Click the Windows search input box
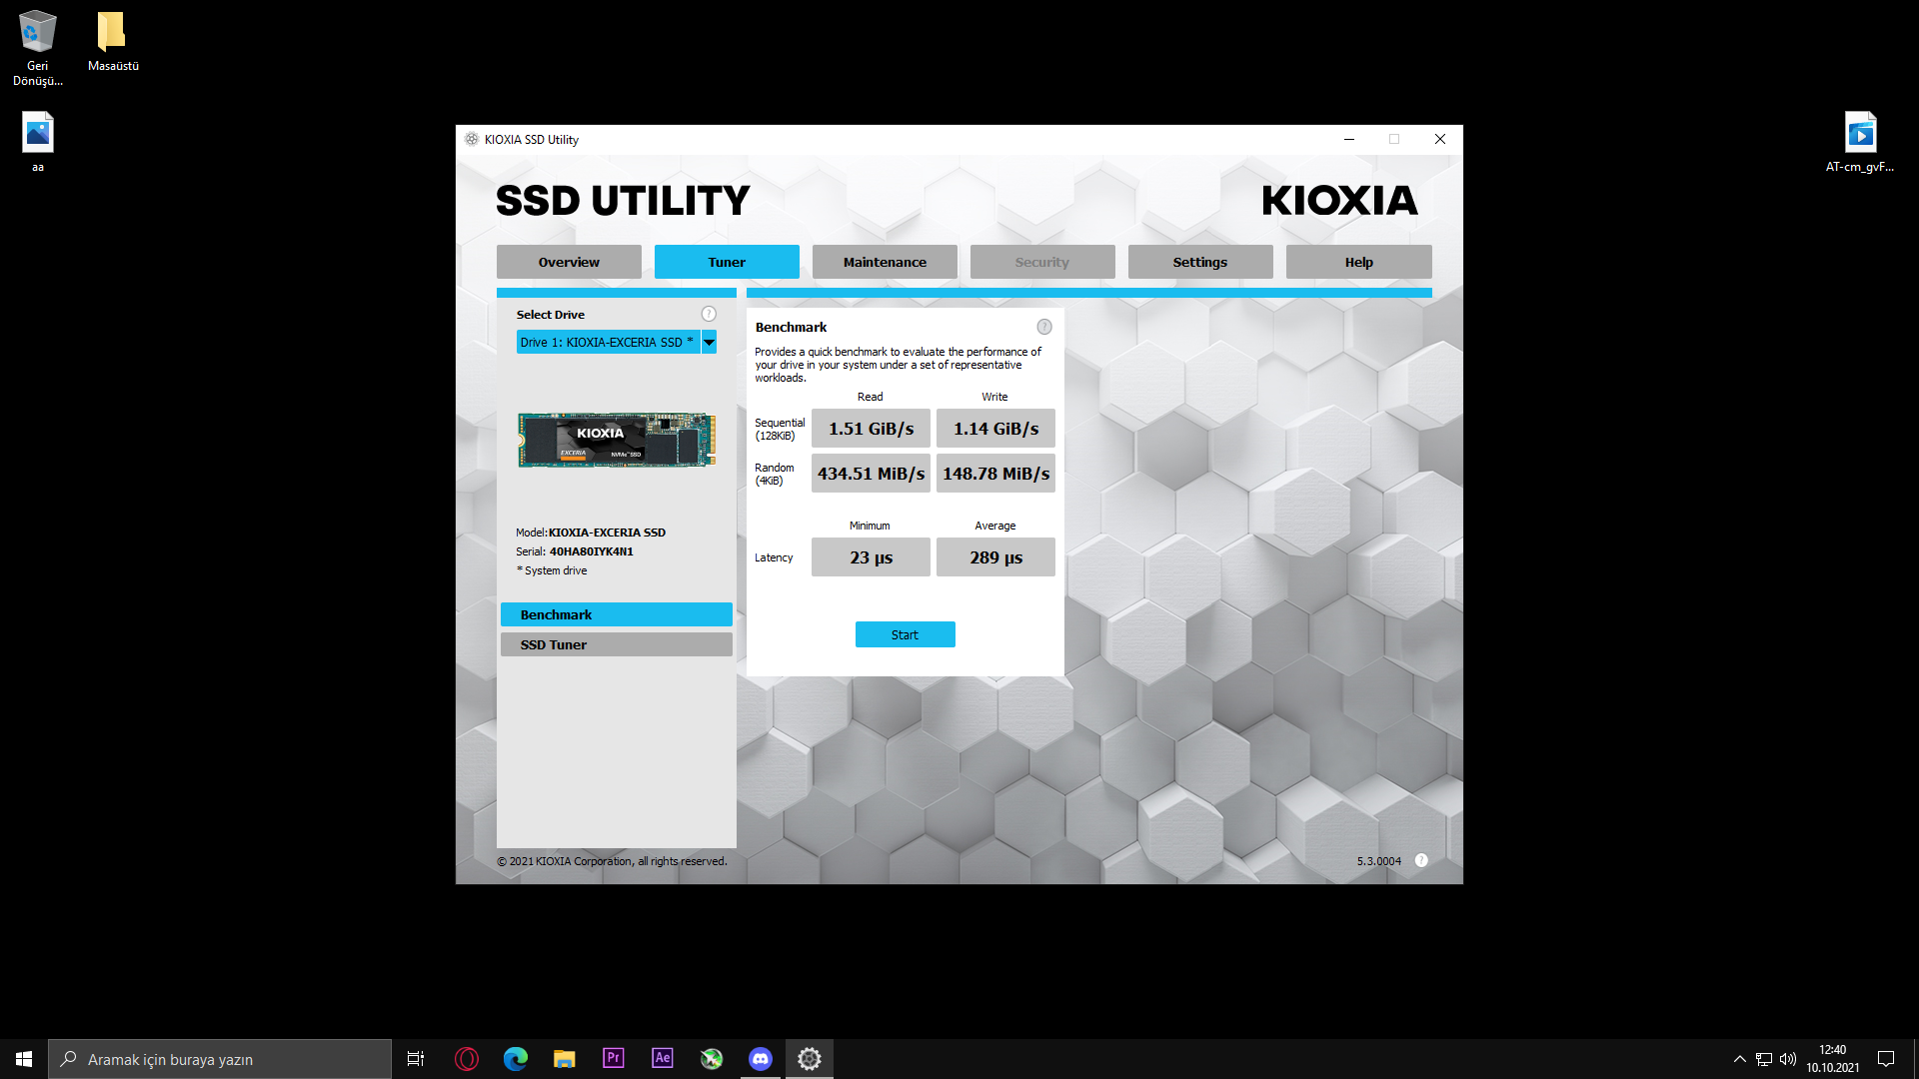Viewport: 1919px width, 1079px height. pyautogui.click(x=220, y=1059)
